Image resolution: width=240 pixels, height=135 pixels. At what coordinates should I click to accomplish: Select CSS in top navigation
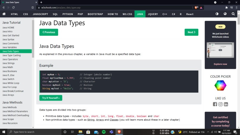[26, 14]
